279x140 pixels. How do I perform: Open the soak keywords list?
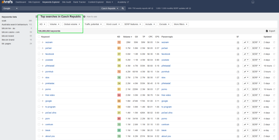click(4, 21)
